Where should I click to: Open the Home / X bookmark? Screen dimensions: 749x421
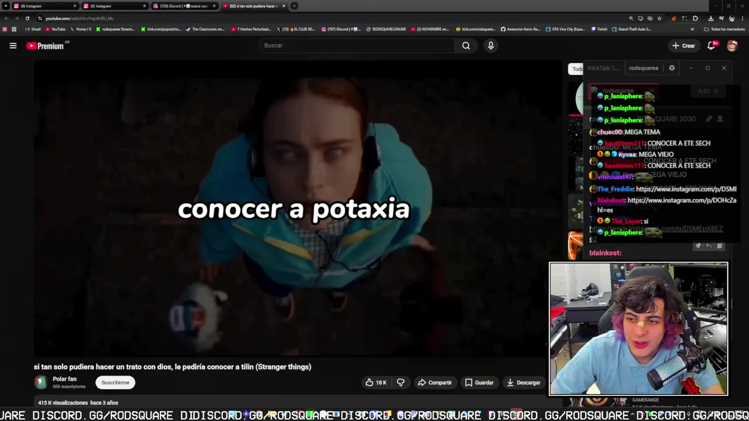[80, 29]
